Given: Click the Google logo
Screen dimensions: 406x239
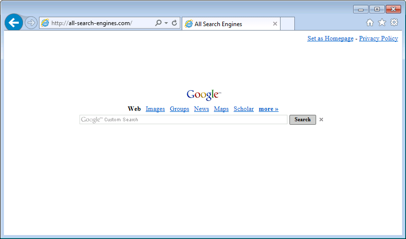Looking at the screenshot, I should pyautogui.click(x=204, y=95).
